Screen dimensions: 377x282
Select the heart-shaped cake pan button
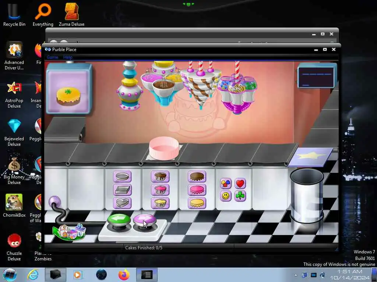point(122,203)
